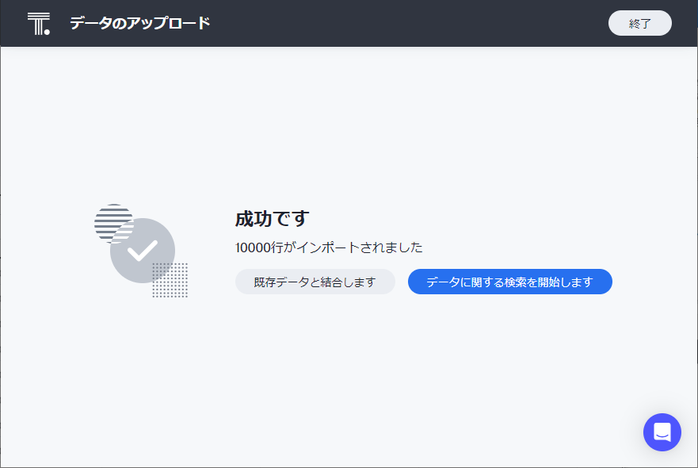698x468 pixels.
Task: Click the 10000行がインポートされました message
Action: [329, 247]
